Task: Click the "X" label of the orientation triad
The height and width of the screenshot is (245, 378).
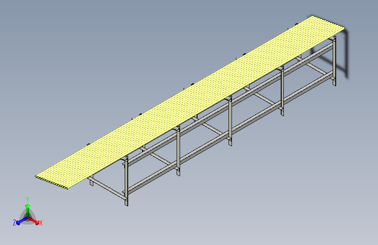Action: 41,223
